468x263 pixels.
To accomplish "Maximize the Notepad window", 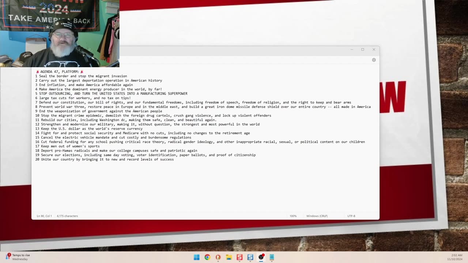I will click(363, 49).
